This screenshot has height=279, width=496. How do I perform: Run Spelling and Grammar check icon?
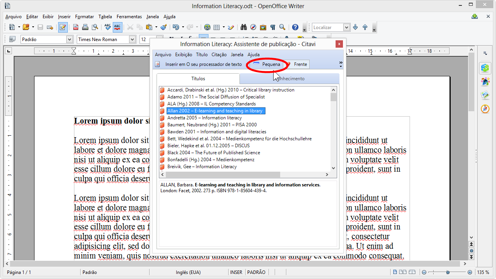(108, 27)
